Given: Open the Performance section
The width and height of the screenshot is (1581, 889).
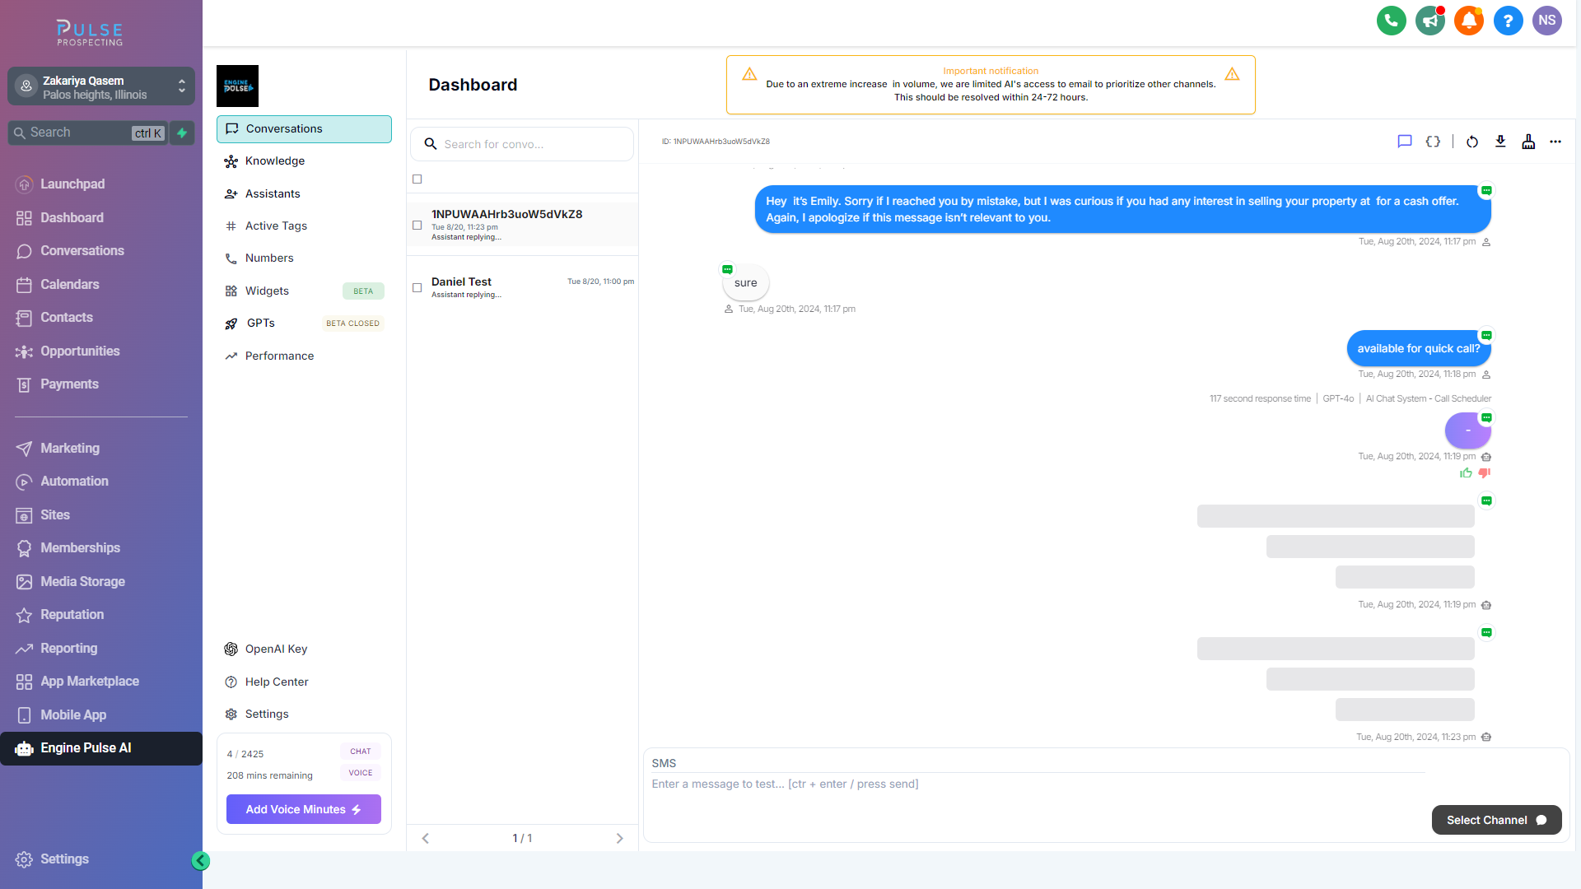Looking at the screenshot, I should pyautogui.click(x=279, y=356).
